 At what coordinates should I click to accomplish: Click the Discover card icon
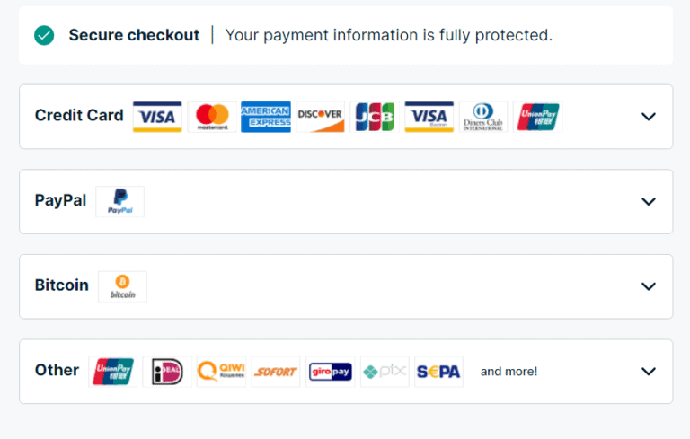(321, 117)
